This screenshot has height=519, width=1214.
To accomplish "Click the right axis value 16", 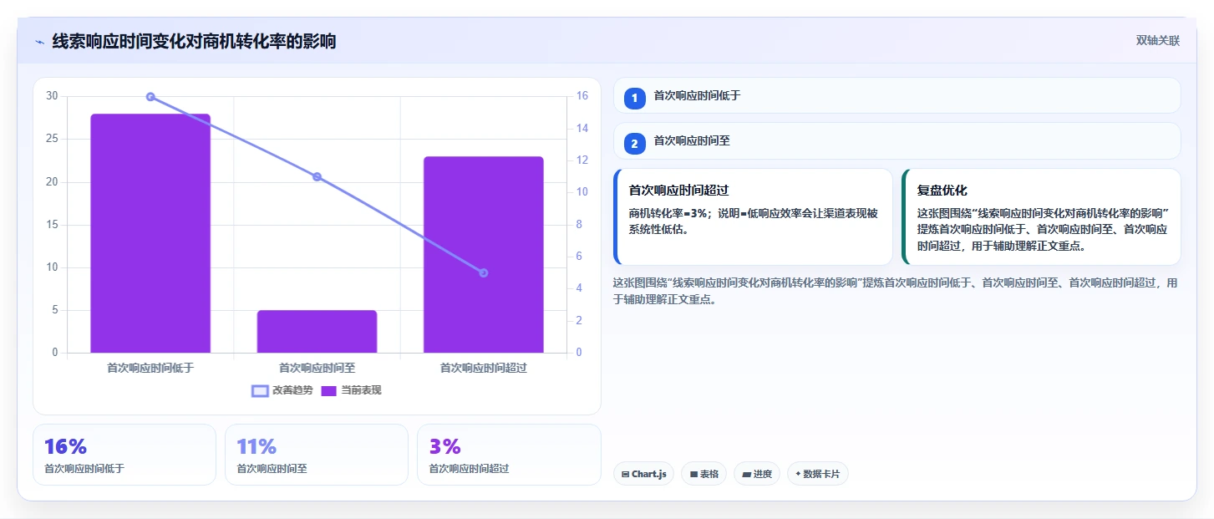I will 582,96.
